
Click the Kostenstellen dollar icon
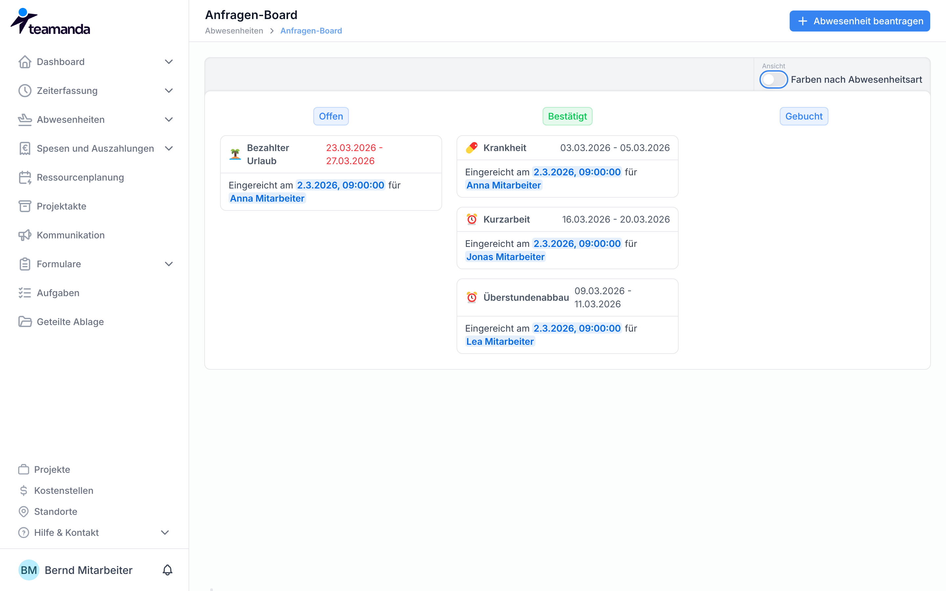[23, 491]
